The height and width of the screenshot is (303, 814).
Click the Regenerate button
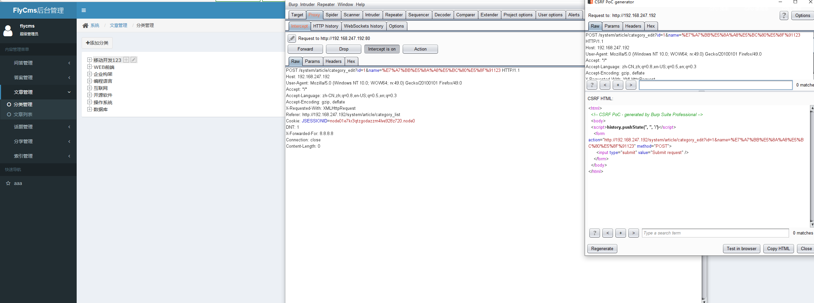[x=602, y=249]
